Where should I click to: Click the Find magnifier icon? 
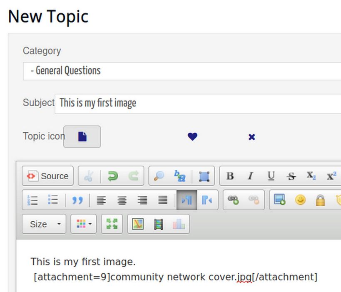coord(159,176)
